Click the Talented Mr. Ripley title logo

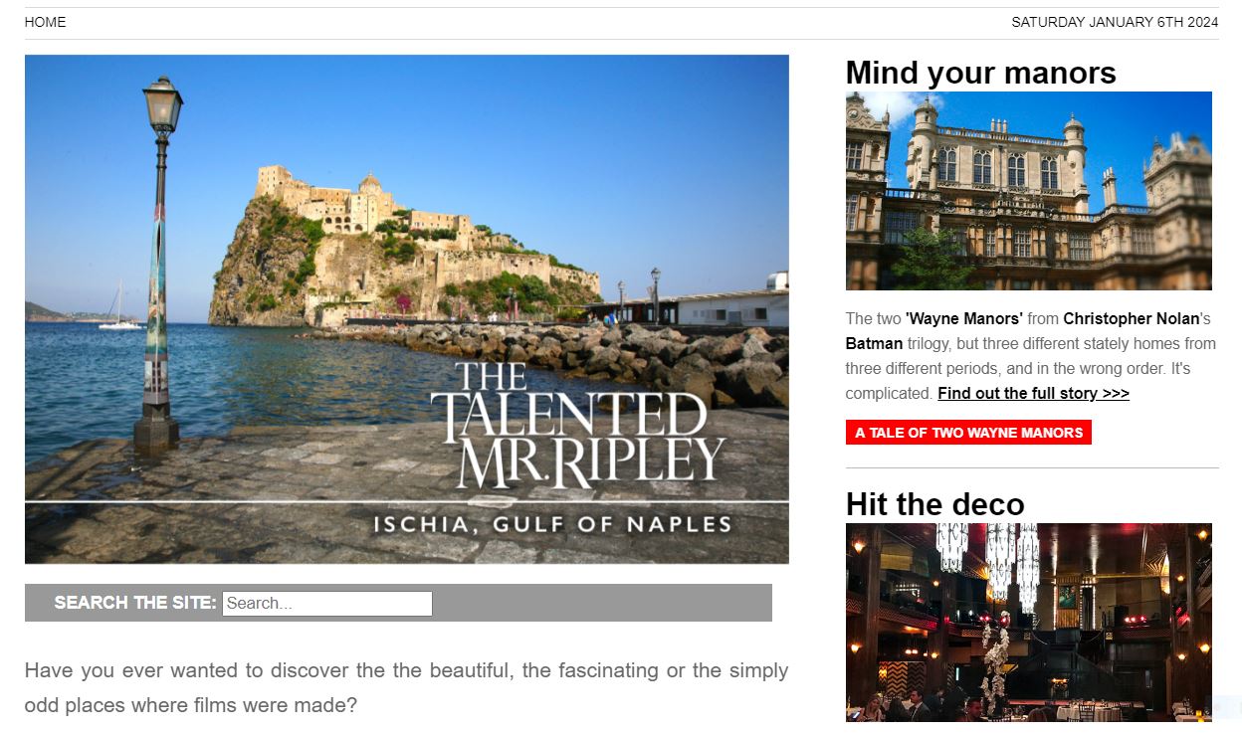point(578,427)
